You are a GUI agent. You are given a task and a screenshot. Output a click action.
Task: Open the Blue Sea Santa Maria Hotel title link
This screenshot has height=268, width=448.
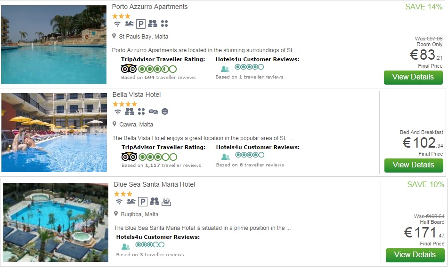[x=155, y=184]
